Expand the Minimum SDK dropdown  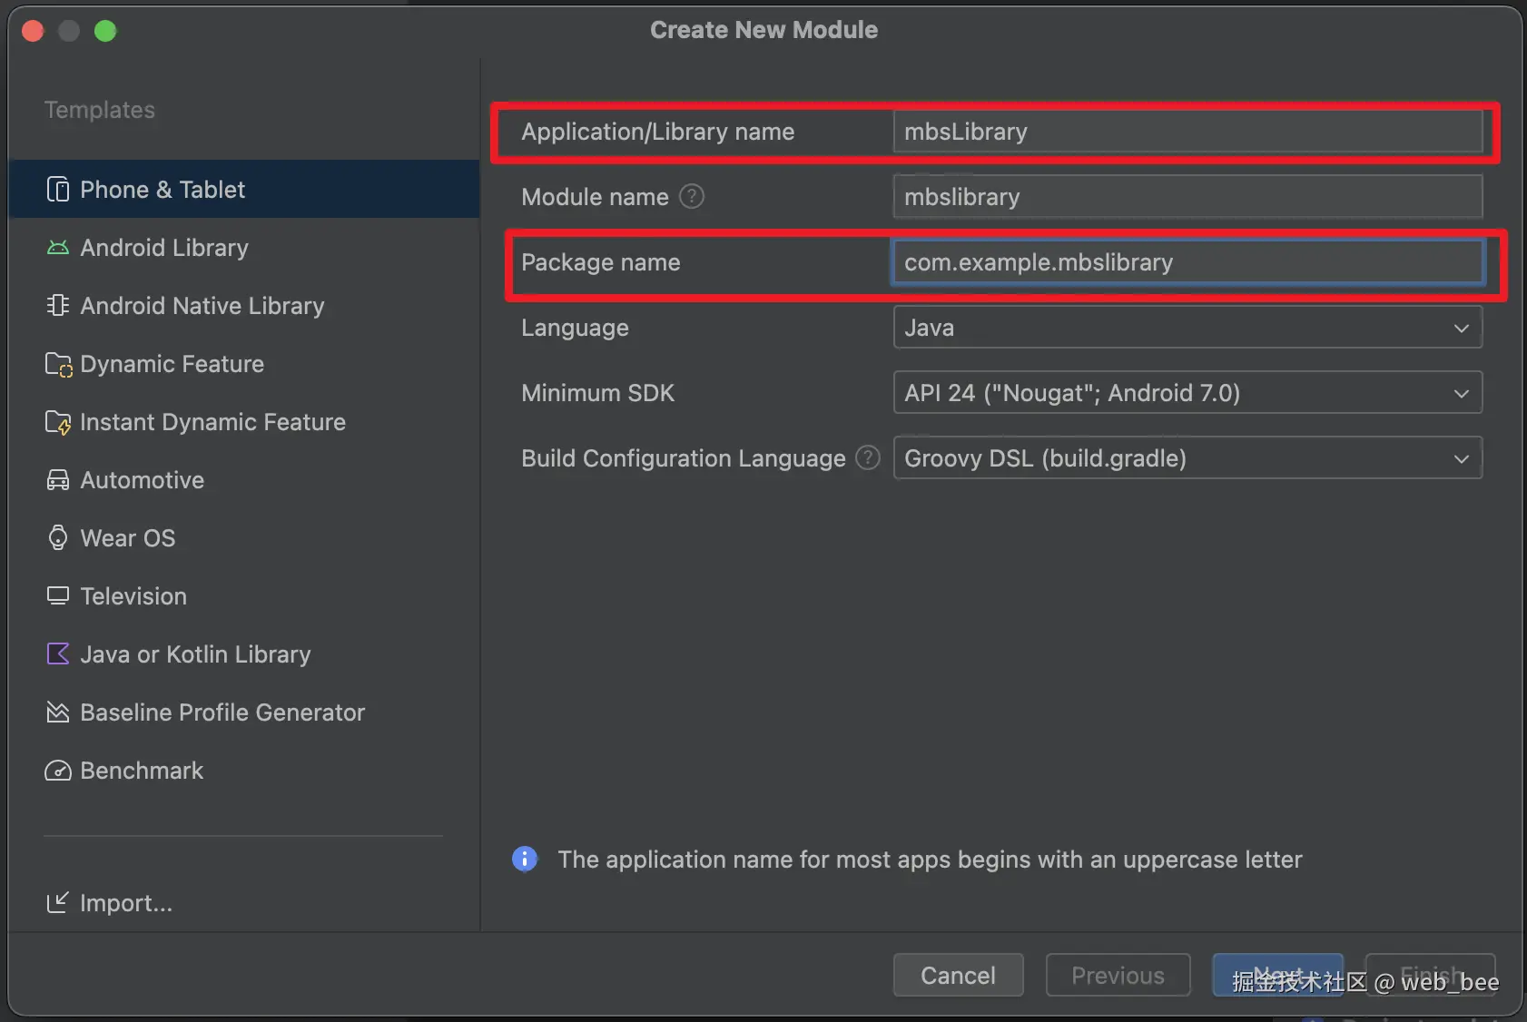(x=1187, y=393)
